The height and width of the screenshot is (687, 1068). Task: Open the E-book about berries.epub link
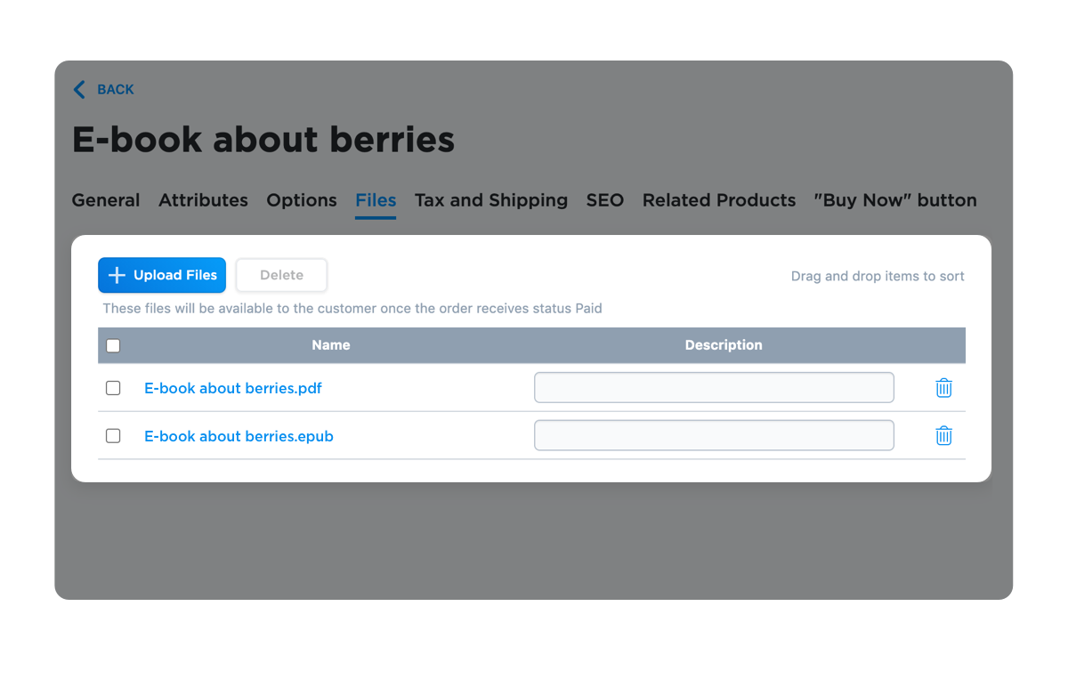(239, 436)
